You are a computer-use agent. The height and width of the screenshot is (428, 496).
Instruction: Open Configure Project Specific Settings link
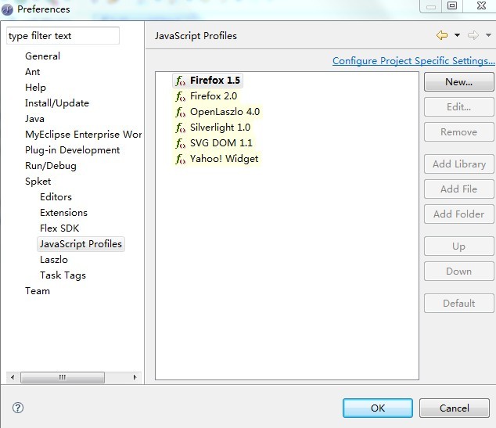pyautogui.click(x=413, y=61)
